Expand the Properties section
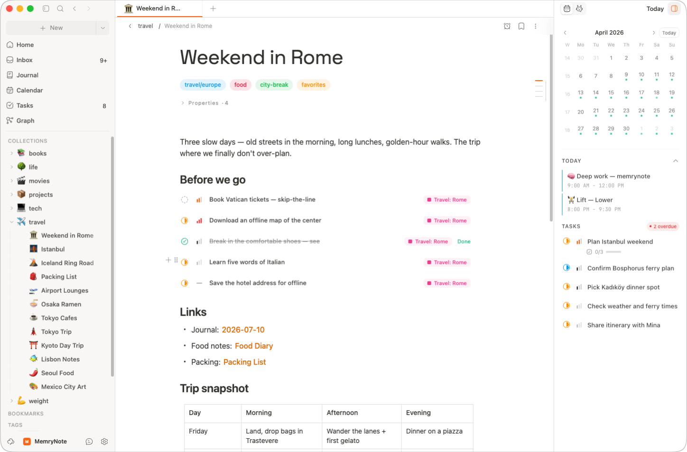Screen dimensions: 687x452 pos(204,103)
